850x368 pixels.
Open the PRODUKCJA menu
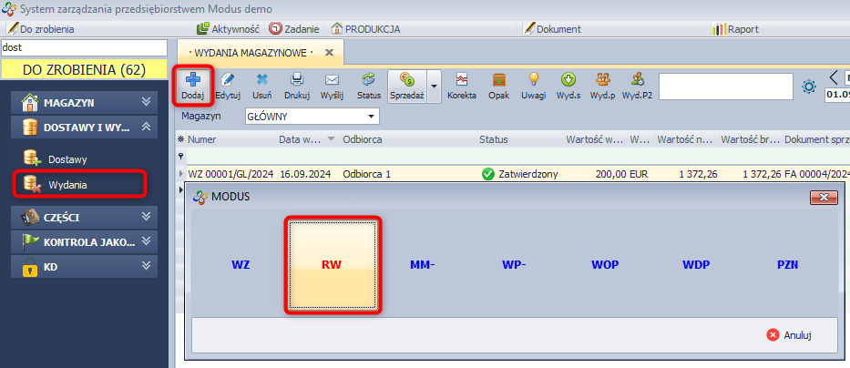coord(366,29)
